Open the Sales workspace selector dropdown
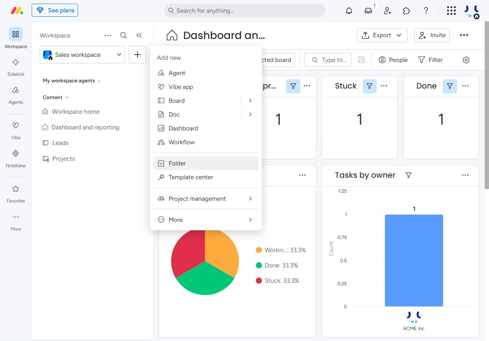Image resolution: width=489 pixels, height=341 pixels. [82, 55]
